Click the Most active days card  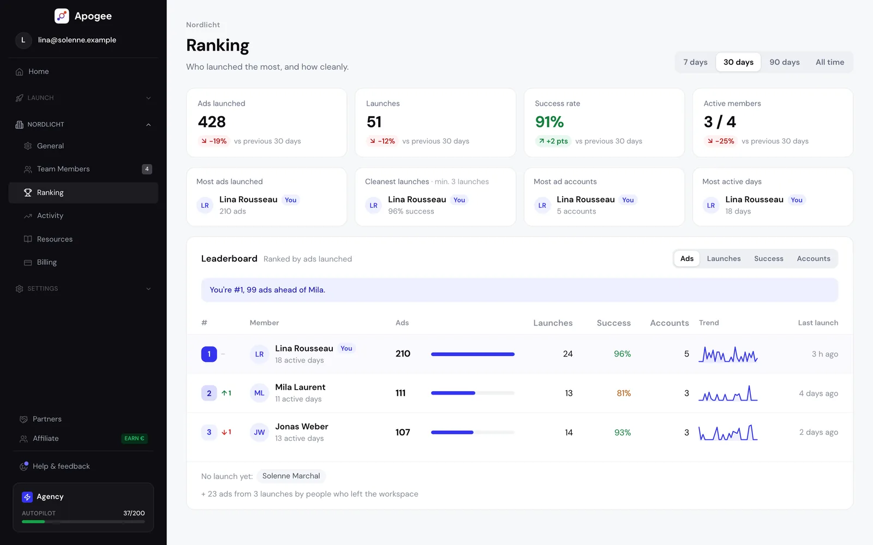[x=773, y=197]
